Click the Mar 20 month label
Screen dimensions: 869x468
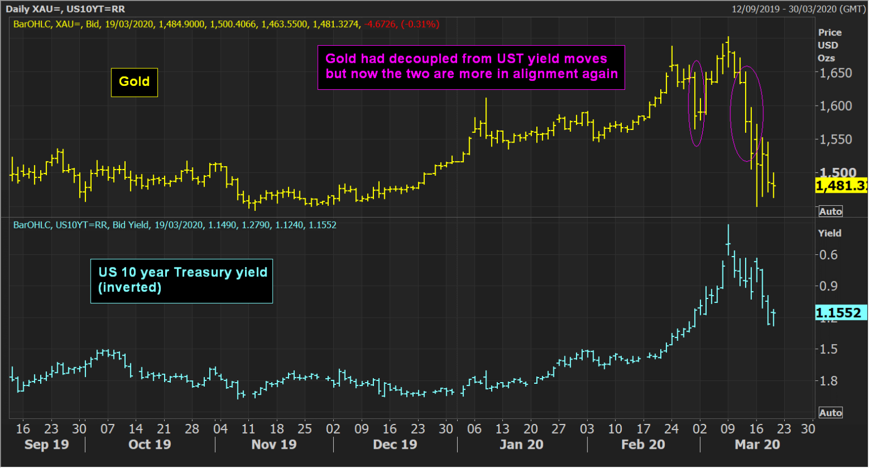pos(757,445)
